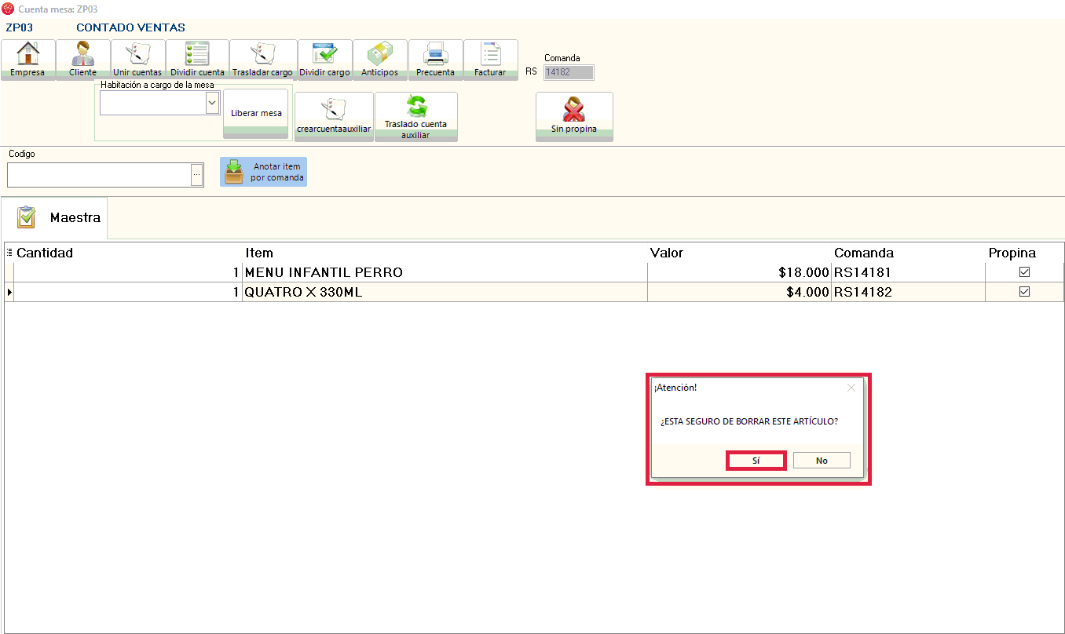Expand the Habitación a cargo dropdown

click(x=211, y=103)
